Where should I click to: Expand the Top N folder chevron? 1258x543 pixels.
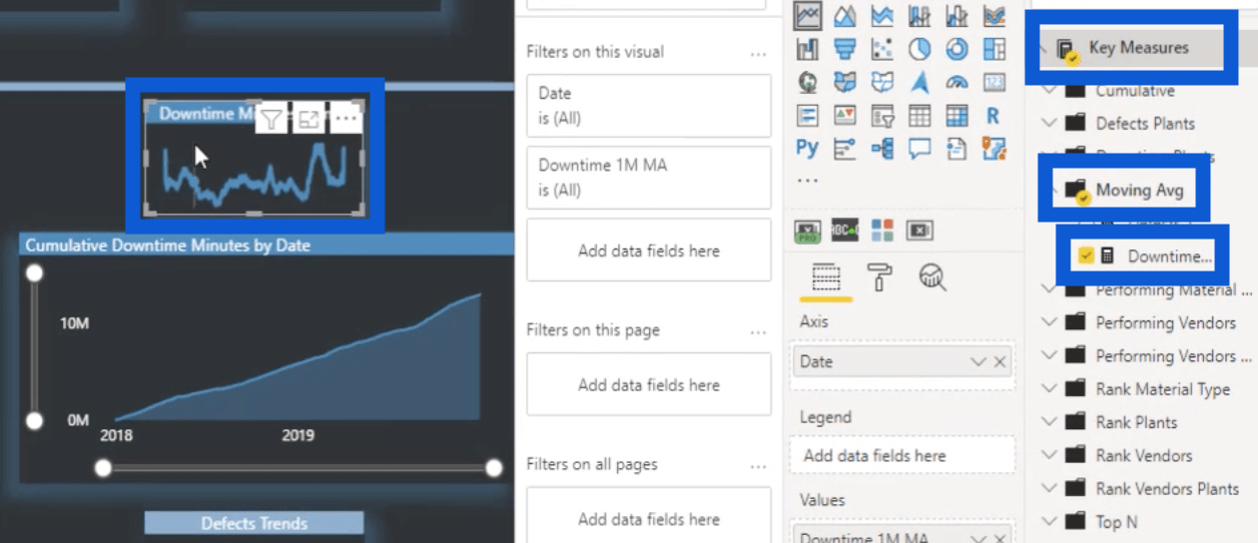click(1048, 521)
